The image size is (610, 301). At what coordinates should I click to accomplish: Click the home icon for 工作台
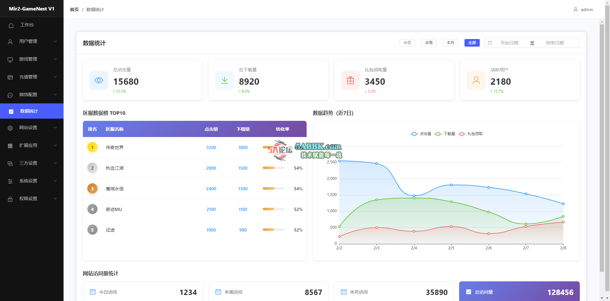[x=11, y=25]
